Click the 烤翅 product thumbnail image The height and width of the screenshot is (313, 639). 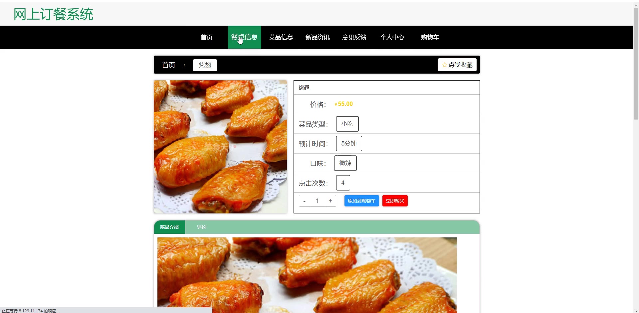click(x=220, y=147)
